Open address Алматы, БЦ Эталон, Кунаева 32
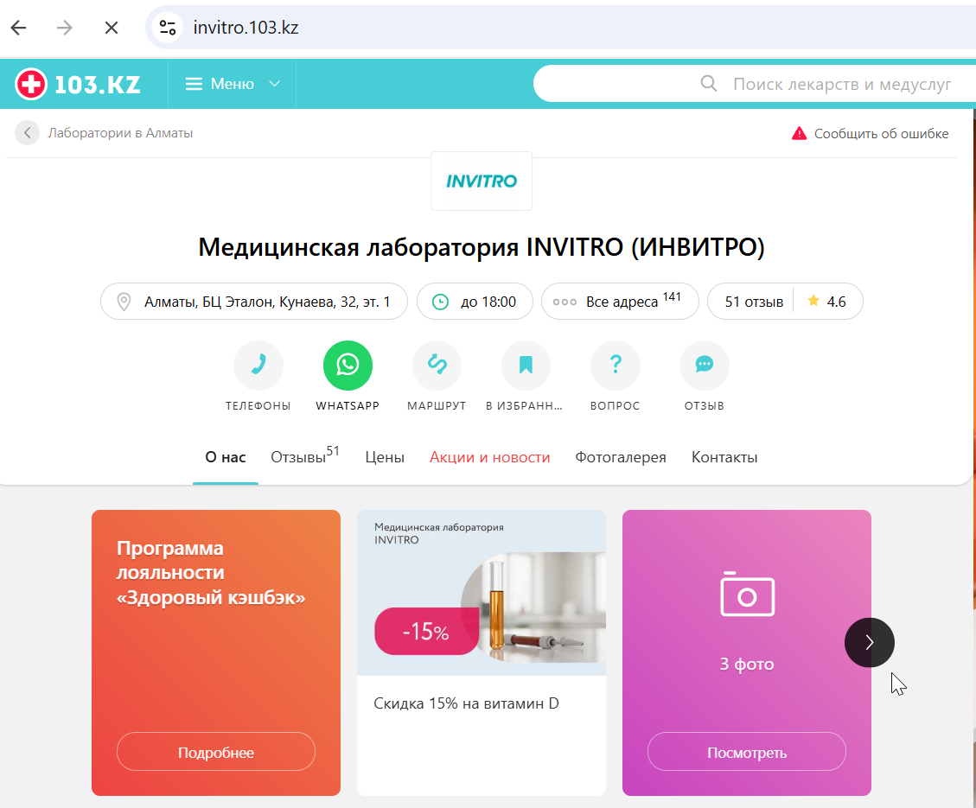 pos(254,302)
